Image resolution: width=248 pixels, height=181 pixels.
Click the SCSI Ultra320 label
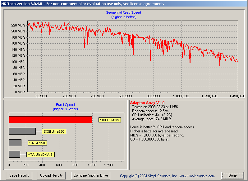[54, 131]
